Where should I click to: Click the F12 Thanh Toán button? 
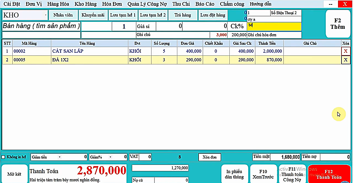click(329, 174)
